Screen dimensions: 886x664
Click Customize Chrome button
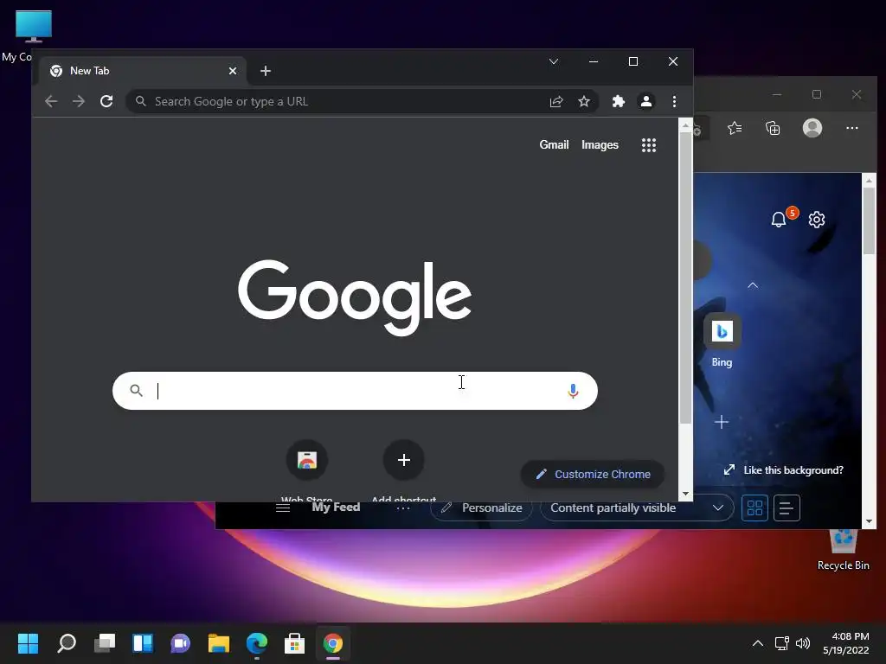click(x=592, y=475)
